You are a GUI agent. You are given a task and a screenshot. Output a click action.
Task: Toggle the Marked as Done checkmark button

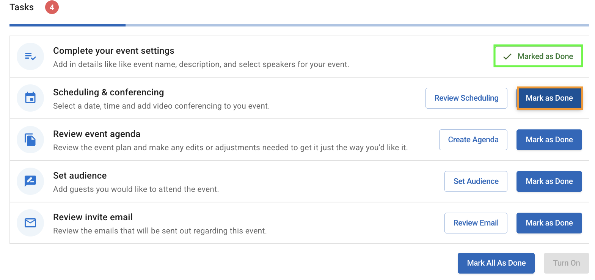click(x=538, y=56)
